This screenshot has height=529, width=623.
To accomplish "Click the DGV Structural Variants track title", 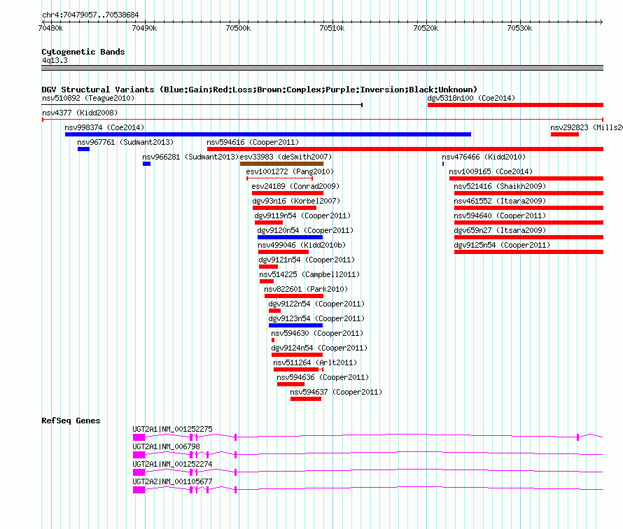I will (x=259, y=90).
